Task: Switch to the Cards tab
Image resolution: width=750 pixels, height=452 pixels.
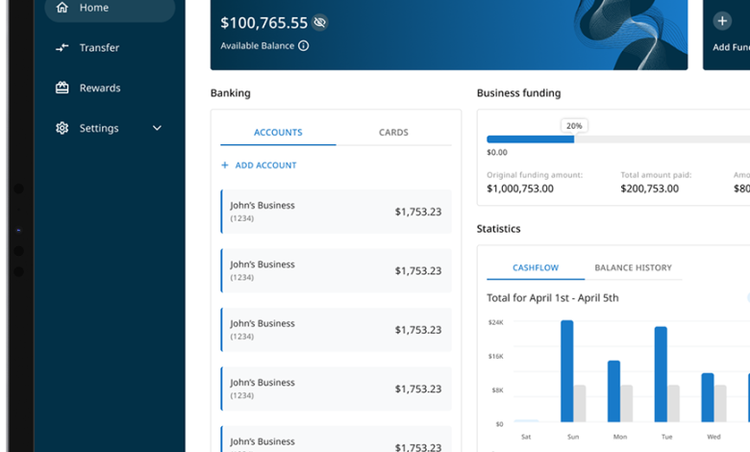Action: click(x=393, y=133)
